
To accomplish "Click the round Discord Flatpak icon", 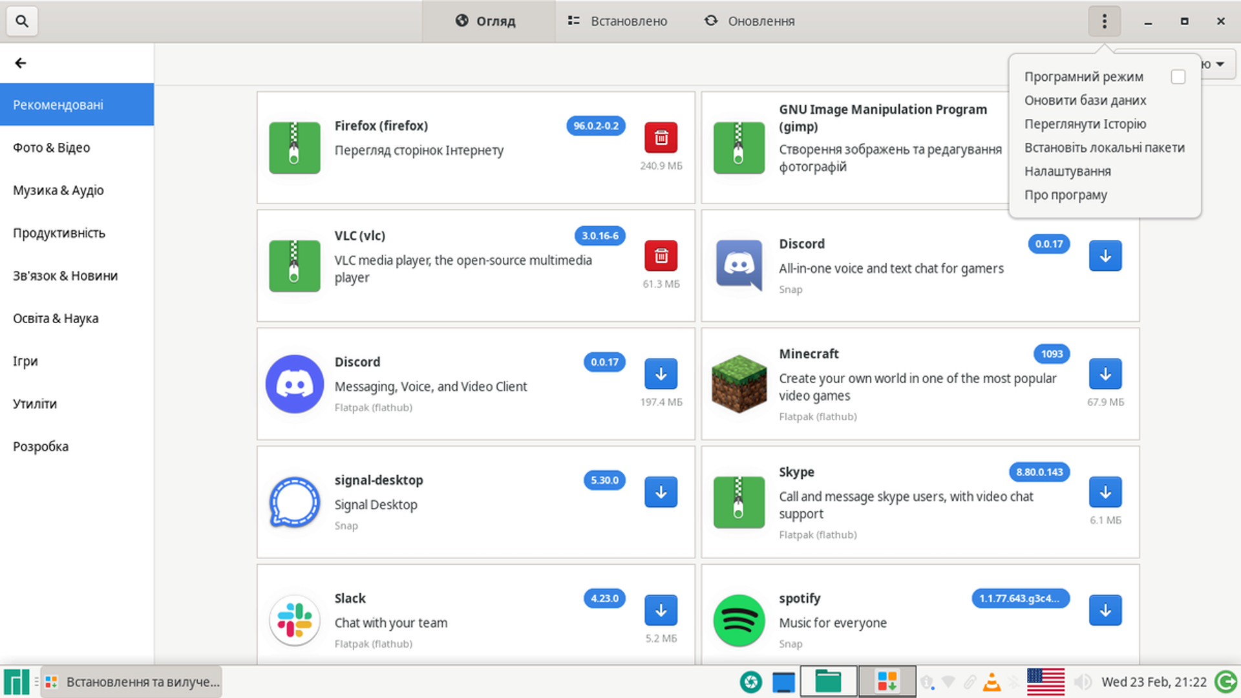I will (x=295, y=384).
